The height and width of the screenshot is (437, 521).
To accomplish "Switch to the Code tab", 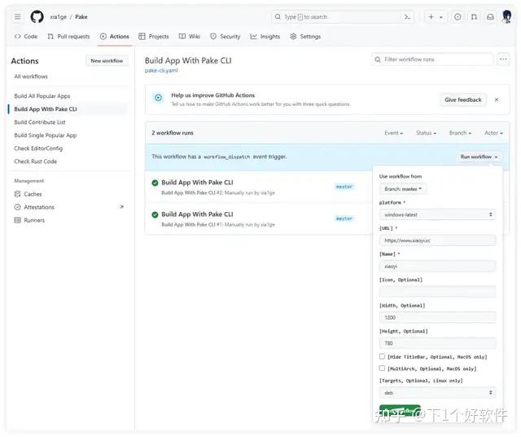I will (x=26, y=36).
